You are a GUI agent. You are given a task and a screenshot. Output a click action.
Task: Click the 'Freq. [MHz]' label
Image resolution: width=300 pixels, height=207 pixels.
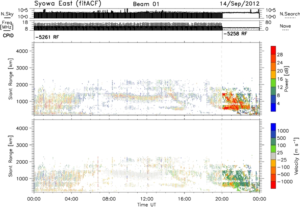pyautogui.click(x=7, y=25)
